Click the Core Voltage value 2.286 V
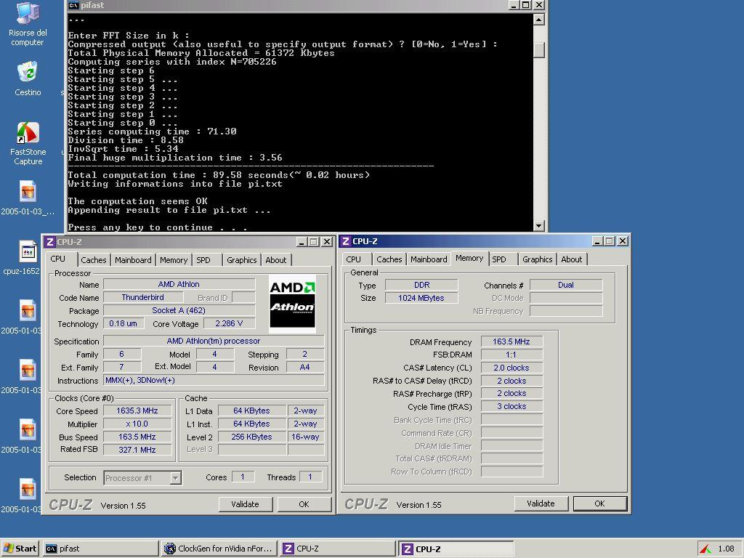 [x=229, y=323]
